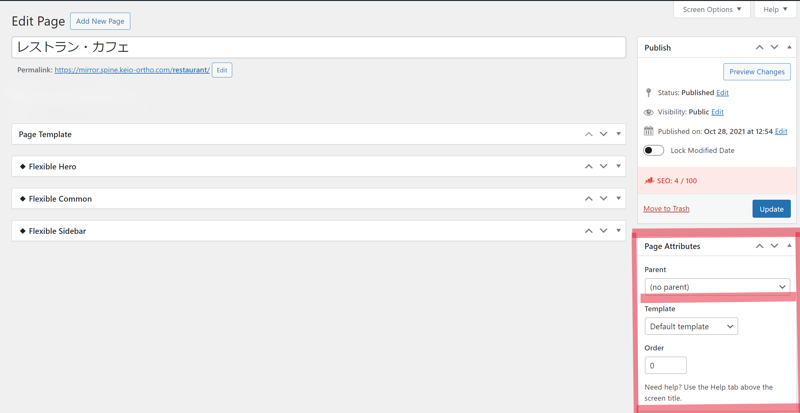Click the published date calendar icon
The width and height of the screenshot is (800, 413).
pyautogui.click(x=648, y=131)
